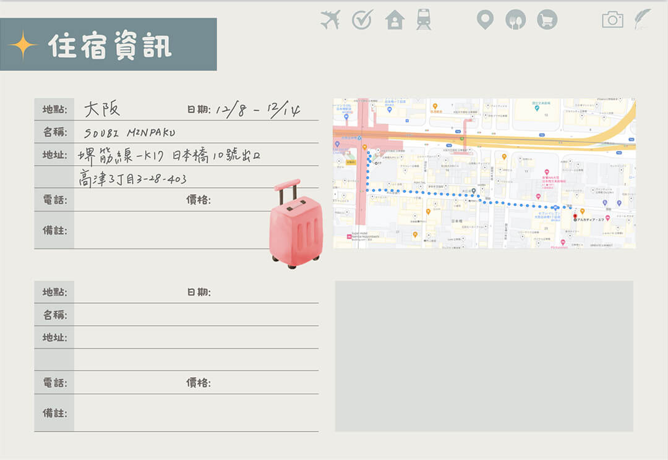
Task: Select the train transportation icon
Action: tap(423, 20)
